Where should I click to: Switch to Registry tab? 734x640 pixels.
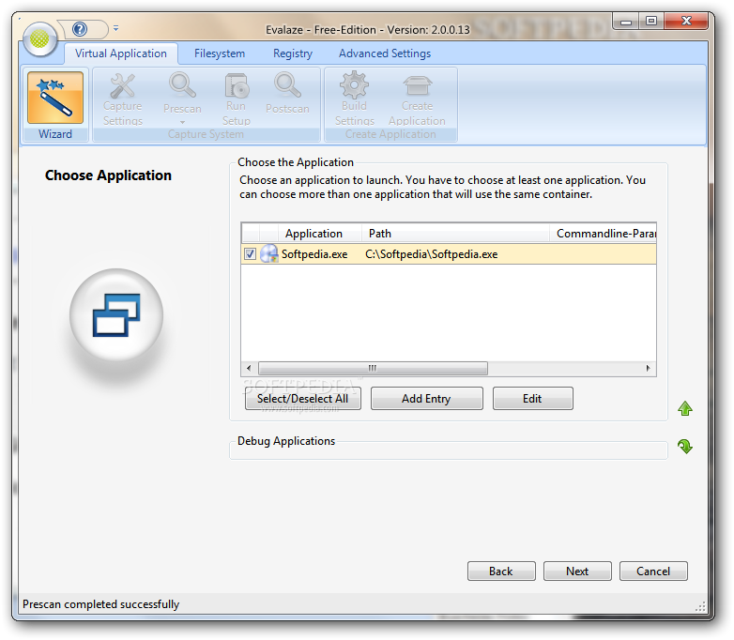tap(293, 53)
